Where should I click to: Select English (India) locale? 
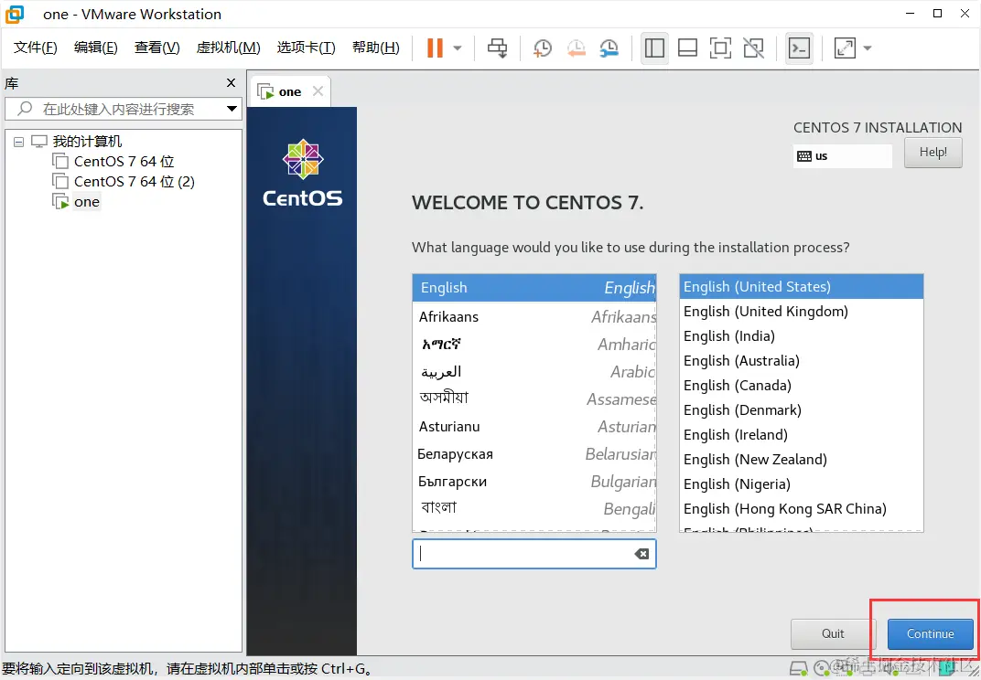(802, 336)
